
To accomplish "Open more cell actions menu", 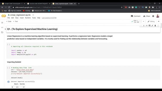I will [x=158, y=26].
